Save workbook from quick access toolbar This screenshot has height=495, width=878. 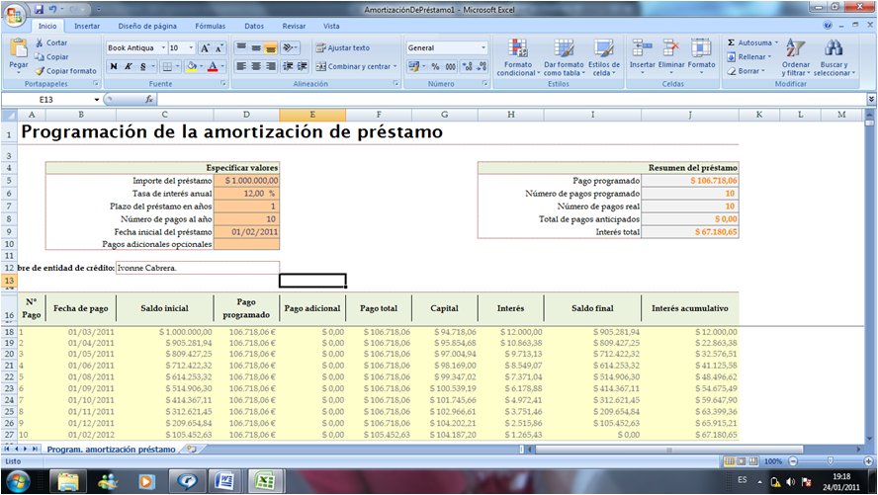(x=39, y=9)
